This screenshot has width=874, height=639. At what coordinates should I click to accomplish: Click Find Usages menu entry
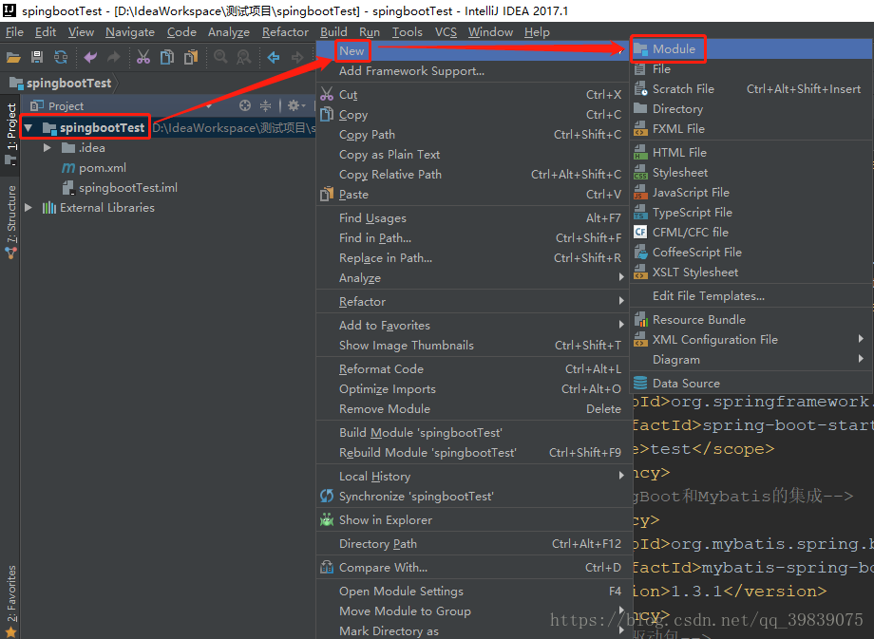[473, 218]
